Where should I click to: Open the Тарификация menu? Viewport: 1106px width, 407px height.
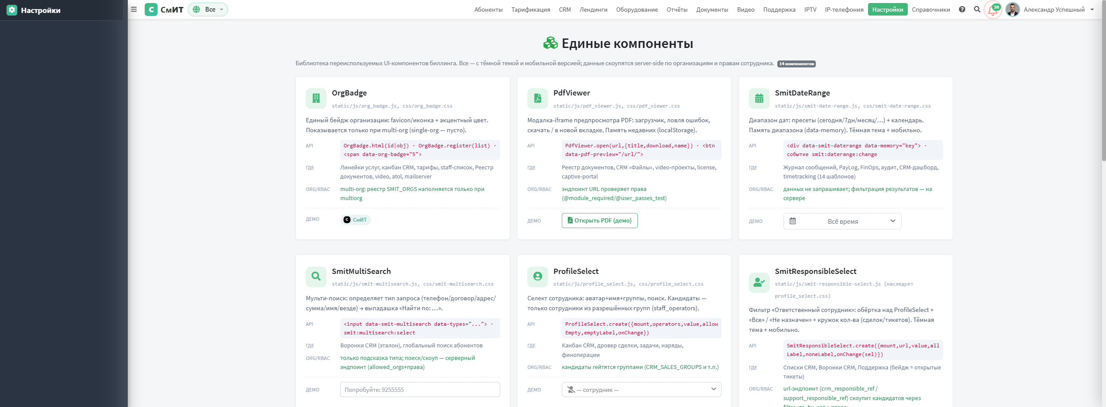pyautogui.click(x=531, y=10)
